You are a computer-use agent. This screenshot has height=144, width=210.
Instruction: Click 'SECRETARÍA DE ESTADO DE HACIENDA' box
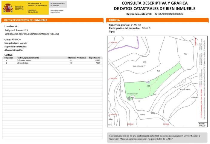[x=58, y=4]
